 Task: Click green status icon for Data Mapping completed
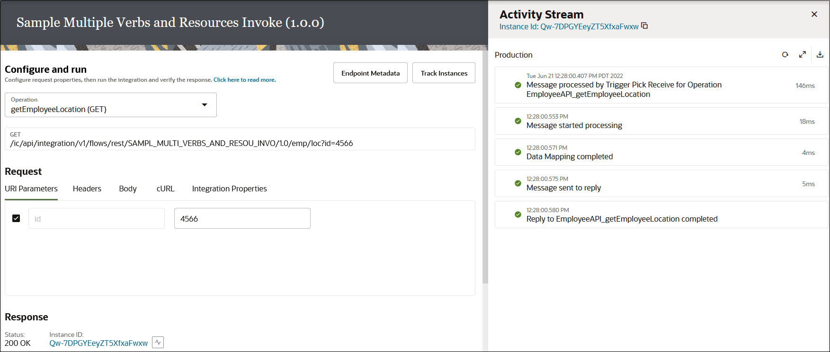tap(518, 152)
